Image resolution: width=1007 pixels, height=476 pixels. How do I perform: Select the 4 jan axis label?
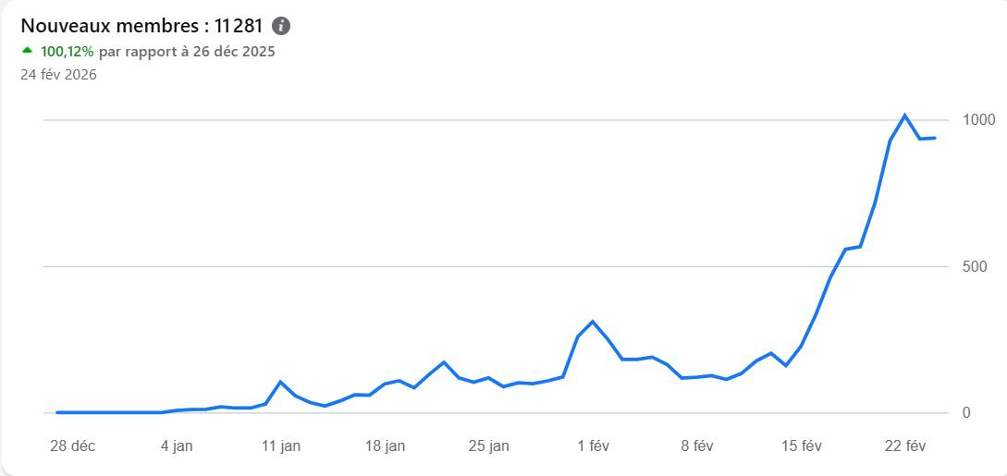pyautogui.click(x=177, y=445)
